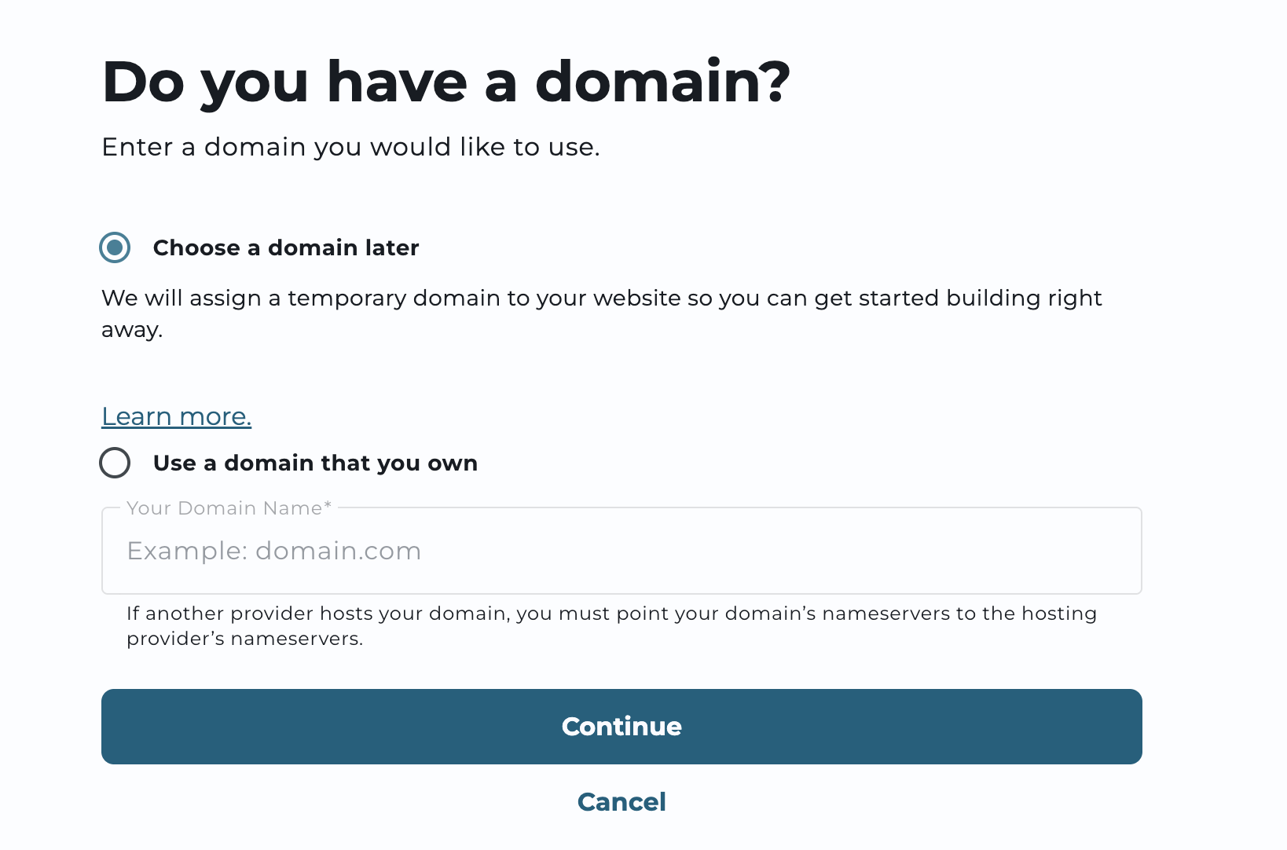Click the "Do you have a domain?" heading

tap(445, 82)
